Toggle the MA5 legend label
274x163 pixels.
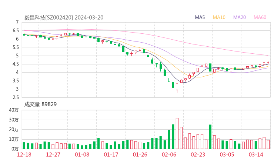201,17
